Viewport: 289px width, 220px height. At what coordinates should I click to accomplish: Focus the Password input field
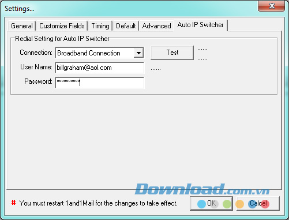[99, 83]
